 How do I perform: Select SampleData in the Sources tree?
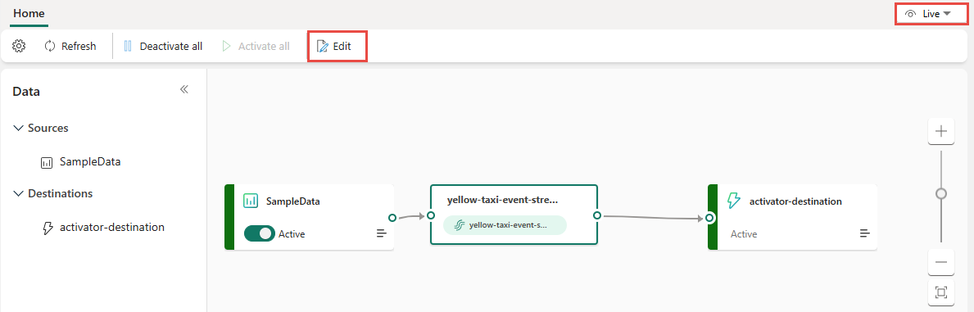click(x=90, y=161)
